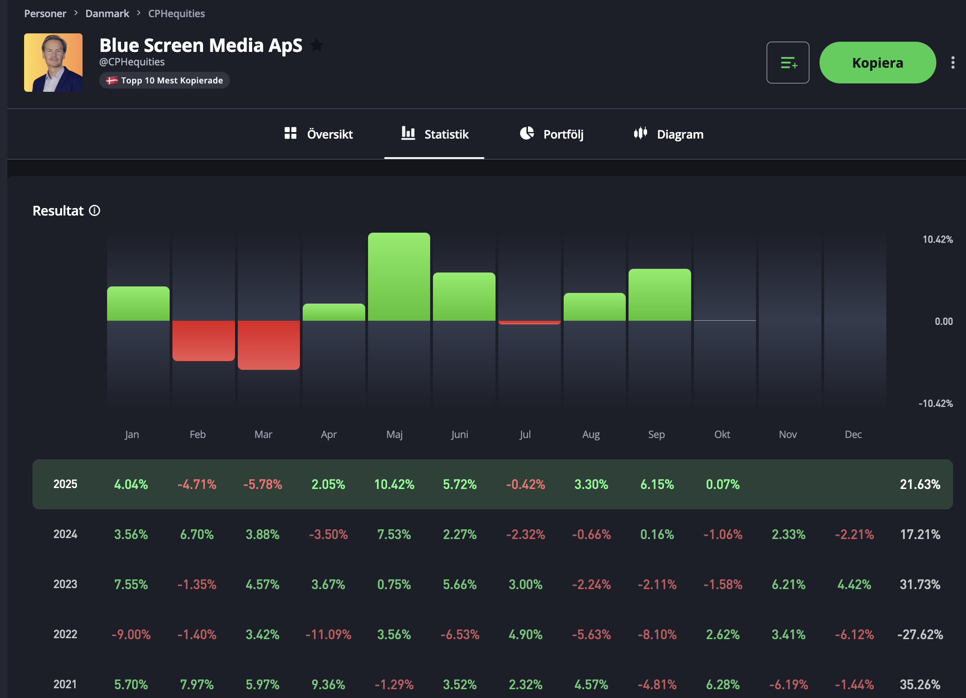
Task: Go to the Danmark breadcrumb link
Action: [107, 13]
